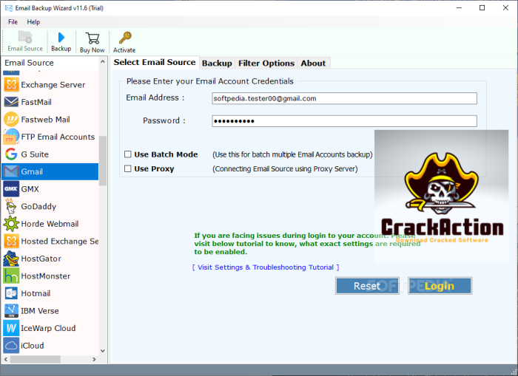Select the 'IBM Verse' label in list
This screenshot has height=376, width=518.
(40, 311)
